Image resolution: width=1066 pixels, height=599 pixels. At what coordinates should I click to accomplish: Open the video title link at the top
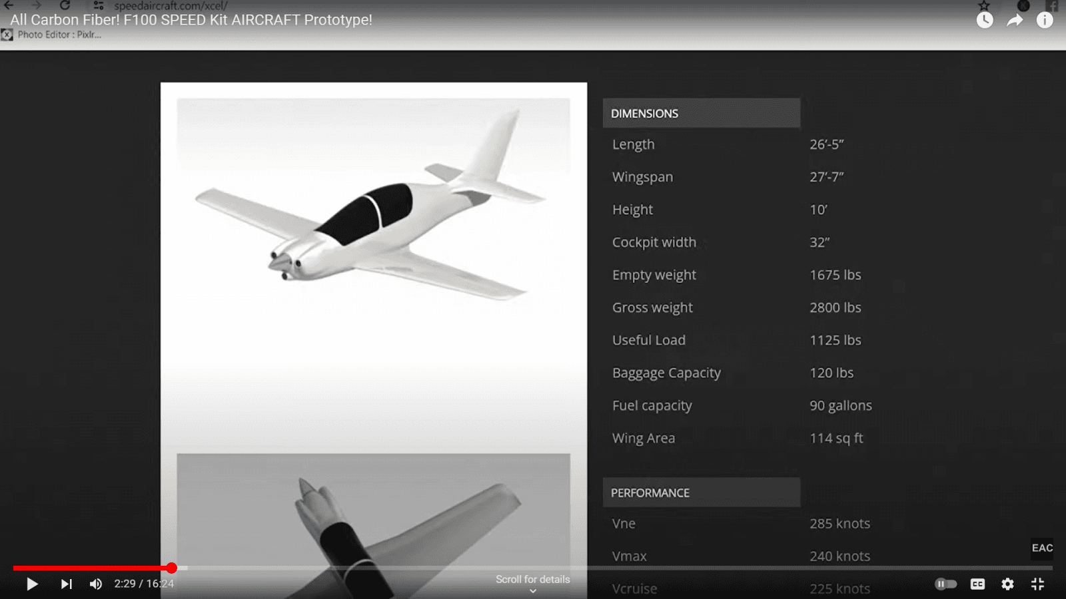(x=191, y=20)
